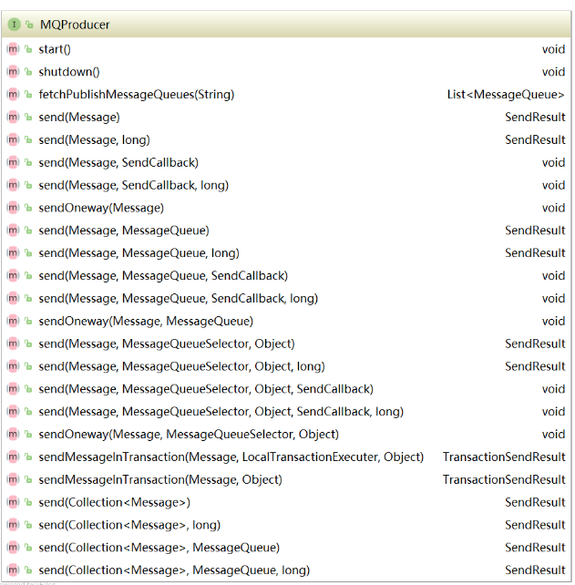Click SendResult of send(Message, MessageQueueSelector, Object)
This screenshot has width=575, height=585.
(x=535, y=344)
